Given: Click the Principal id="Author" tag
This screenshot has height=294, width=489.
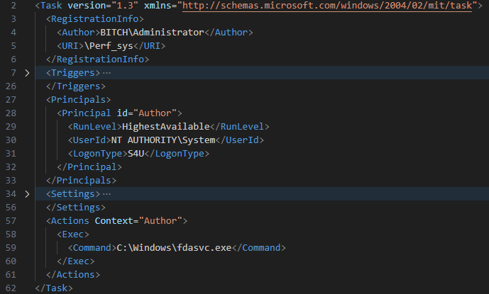Looking at the screenshot, I should pyautogui.click(x=119, y=113).
